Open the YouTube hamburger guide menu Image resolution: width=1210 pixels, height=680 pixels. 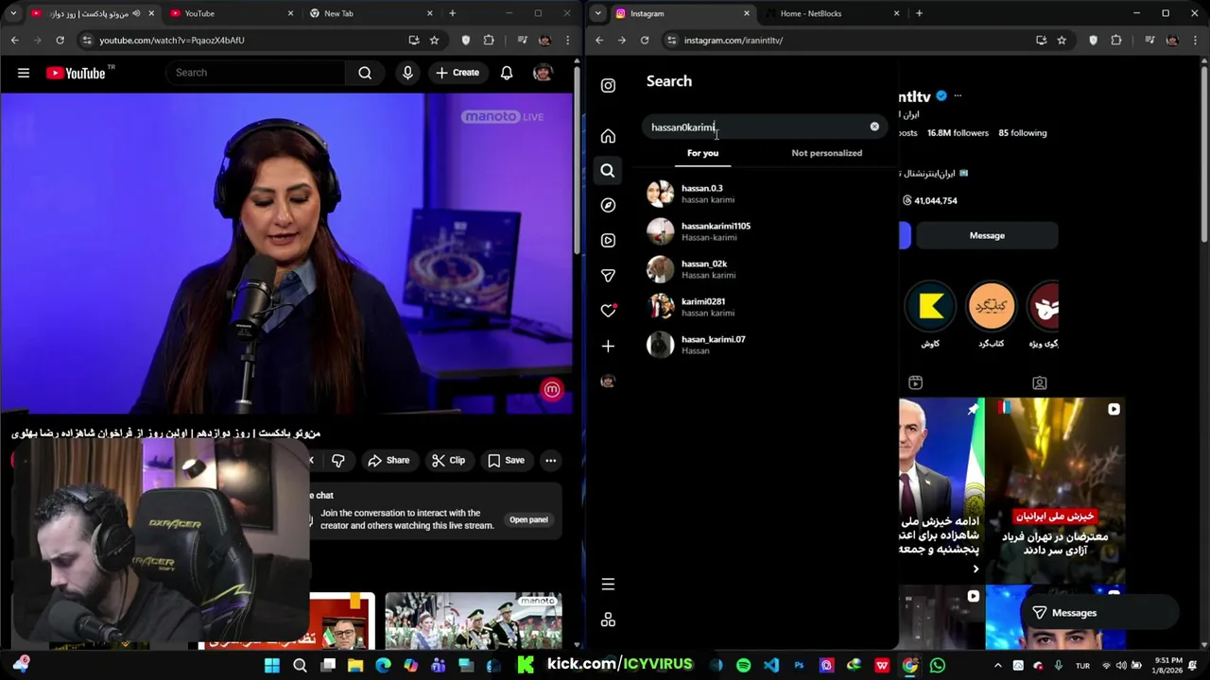[24, 73]
